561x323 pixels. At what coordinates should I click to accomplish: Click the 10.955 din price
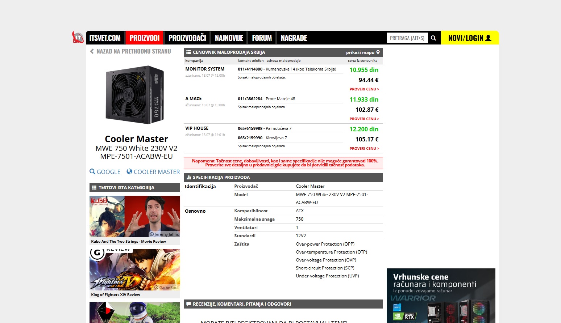pyautogui.click(x=364, y=70)
